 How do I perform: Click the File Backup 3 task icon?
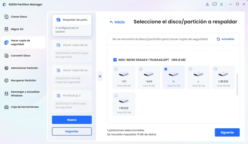coord(58,96)
